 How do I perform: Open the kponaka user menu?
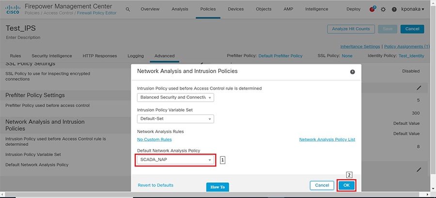(413, 9)
